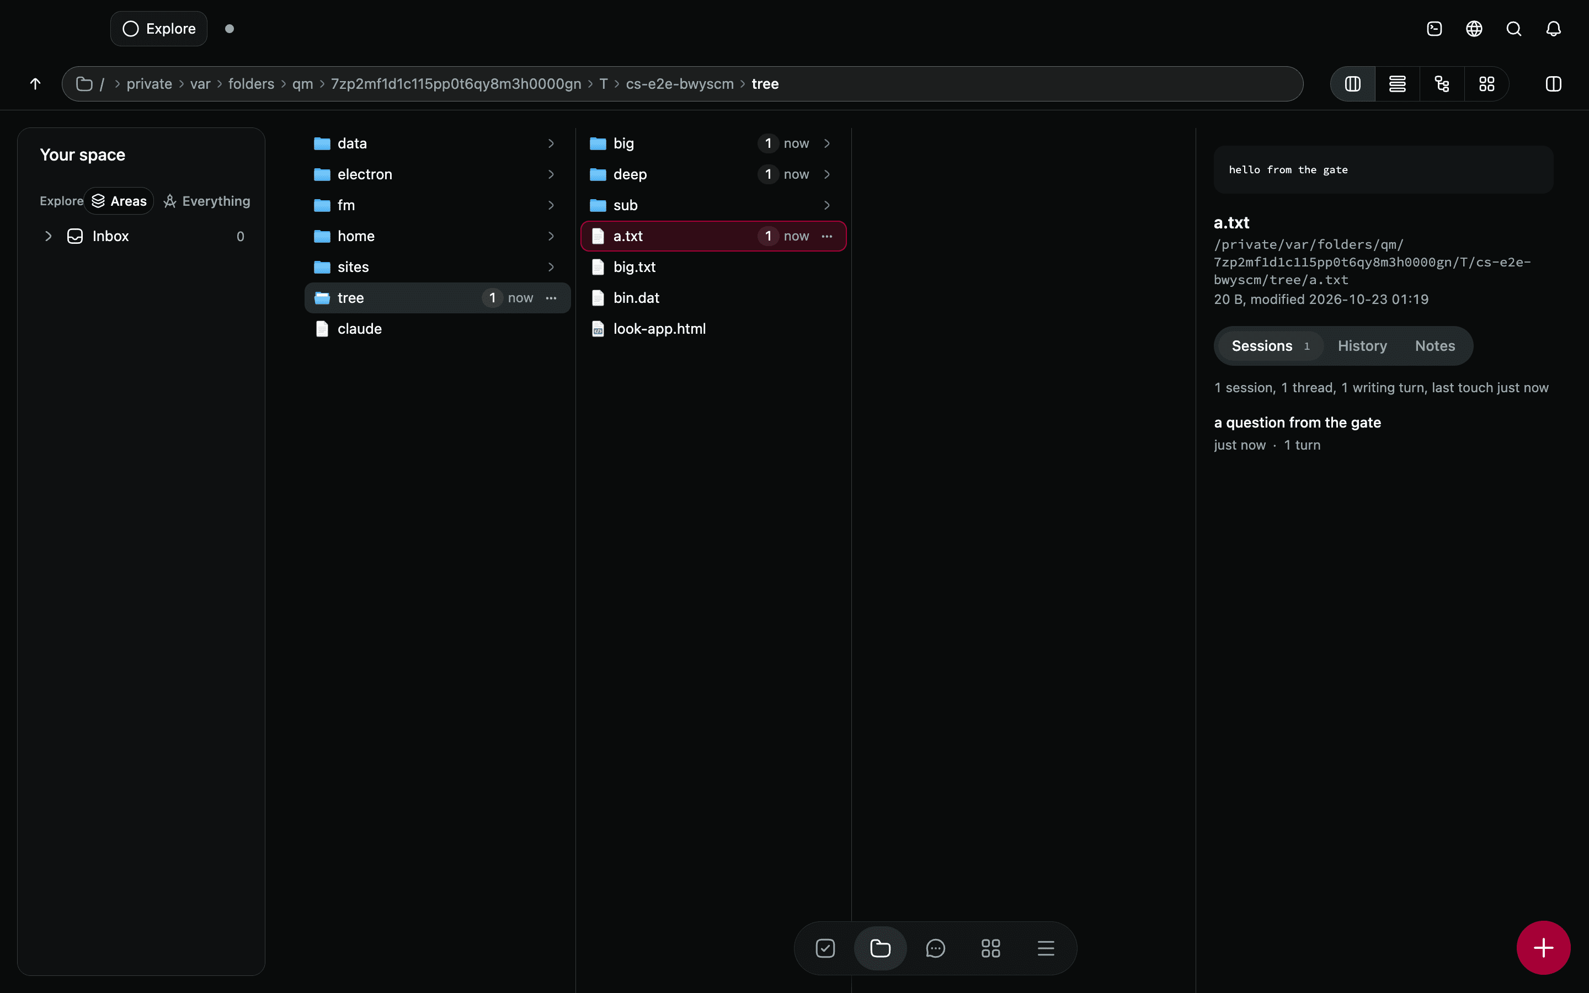The width and height of the screenshot is (1589, 993).
Task: Click root folder icon in breadcrumb
Action: pos(84,84)
